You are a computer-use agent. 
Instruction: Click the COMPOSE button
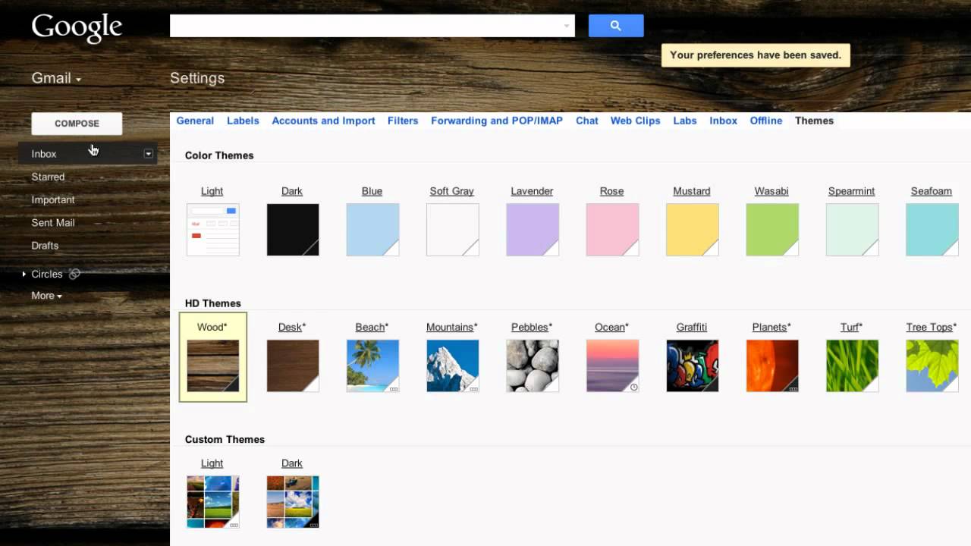[77, 124]
